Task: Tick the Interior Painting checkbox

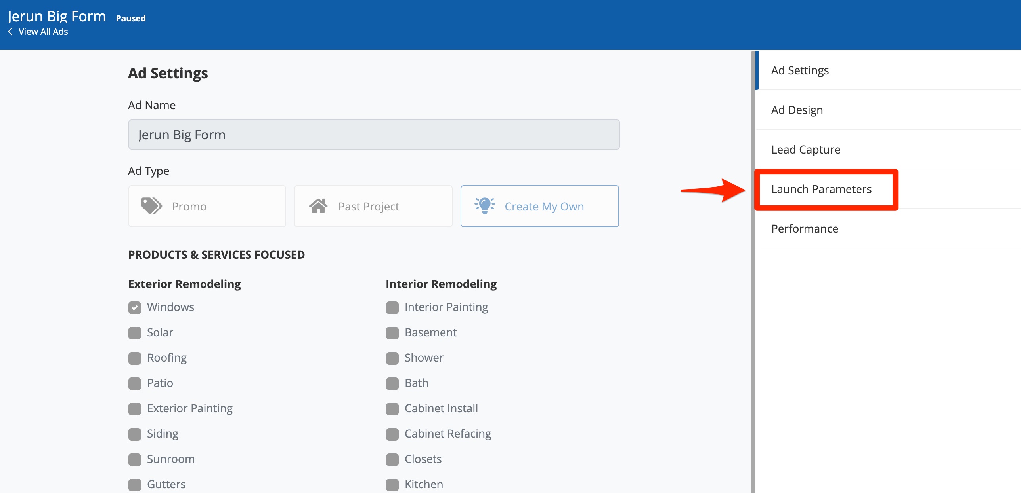Action: click(392, 307)
